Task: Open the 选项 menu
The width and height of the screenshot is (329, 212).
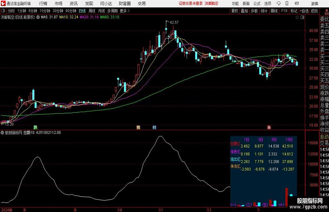Action: point(267,3)
